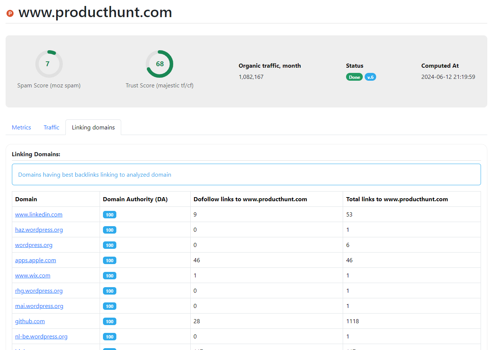This screenshot has width=494, height=350.
Task: Click the Trust Score circular gauge showing 68
Action: click(x=159, y=64)
